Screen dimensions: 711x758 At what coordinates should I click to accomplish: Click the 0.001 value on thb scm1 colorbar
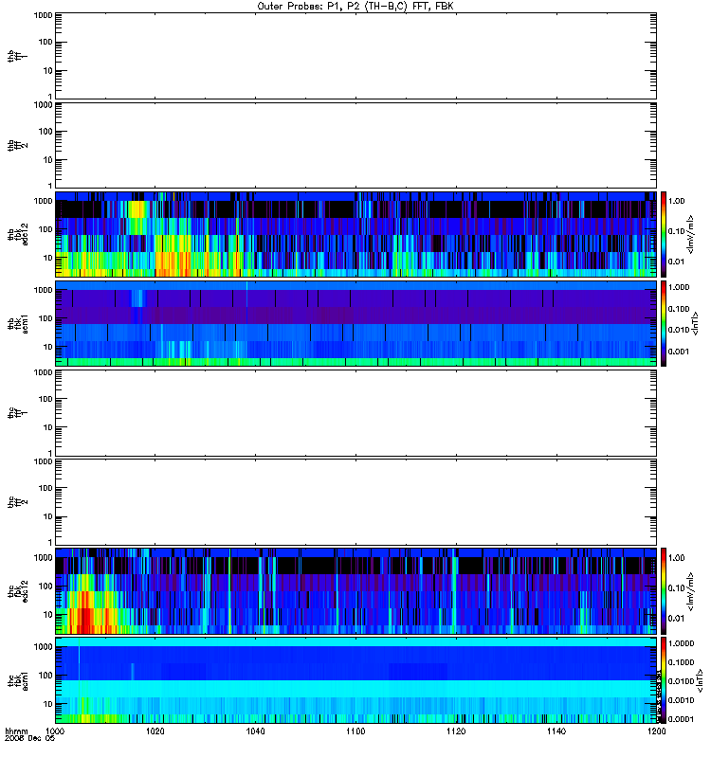(679, 352)
